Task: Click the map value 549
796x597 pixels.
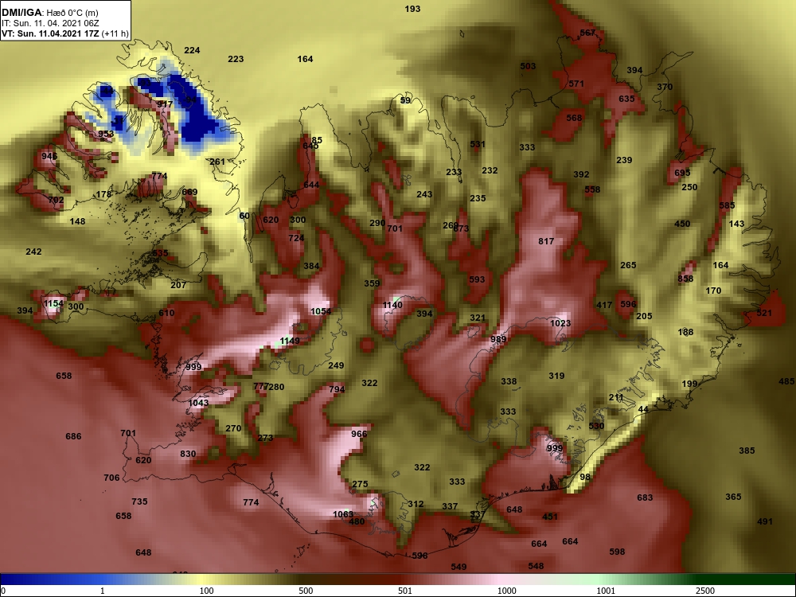Action: (x=458, y=567)
